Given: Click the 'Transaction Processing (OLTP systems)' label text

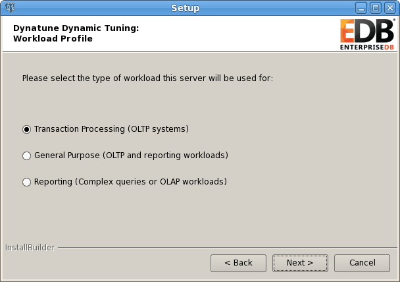Looking at the screenshot, I should click(x=111, y=129).
